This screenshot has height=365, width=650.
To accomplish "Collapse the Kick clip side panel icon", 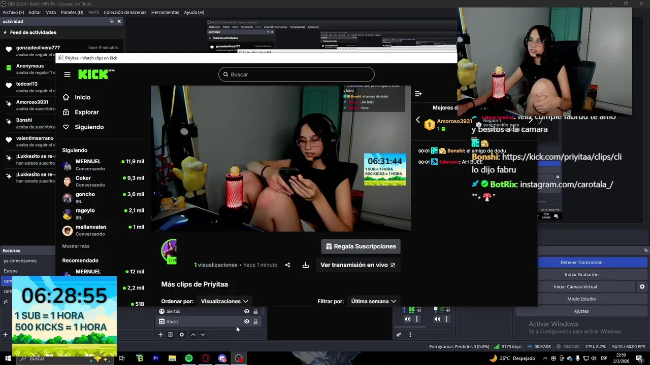I will click(x=418, y=94).
